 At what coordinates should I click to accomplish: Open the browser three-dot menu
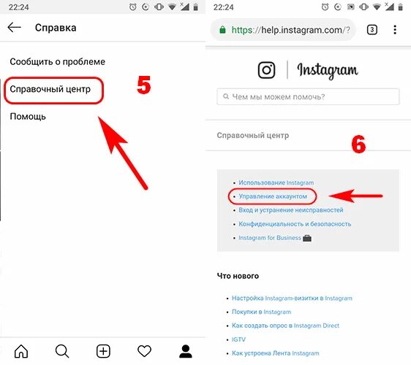395,30
